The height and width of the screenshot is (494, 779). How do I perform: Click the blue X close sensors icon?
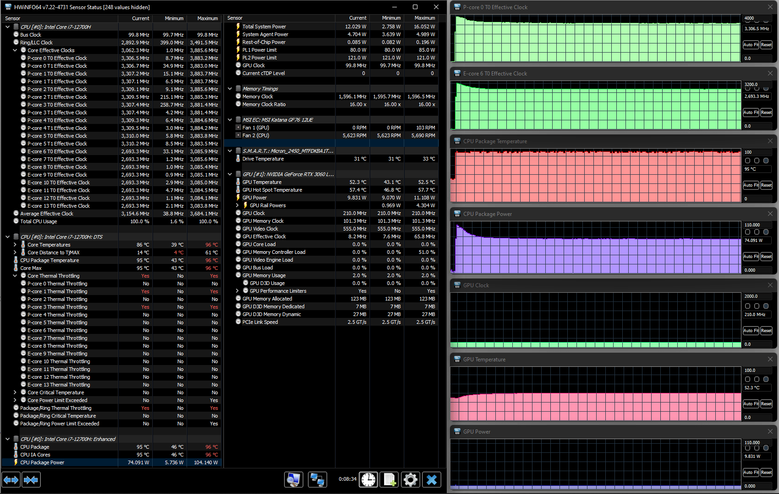pyautogui.click(x=431, y=479)
